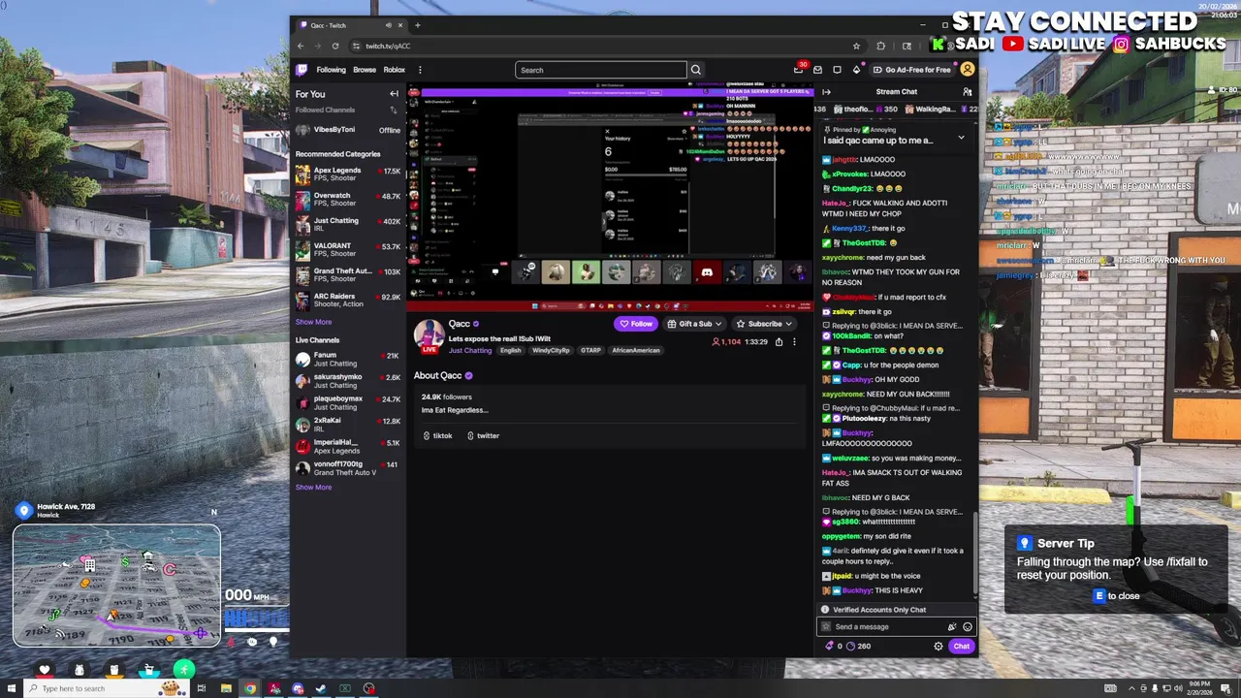
Task: Click the Qacc channel avatar
Action: (429, 333)
